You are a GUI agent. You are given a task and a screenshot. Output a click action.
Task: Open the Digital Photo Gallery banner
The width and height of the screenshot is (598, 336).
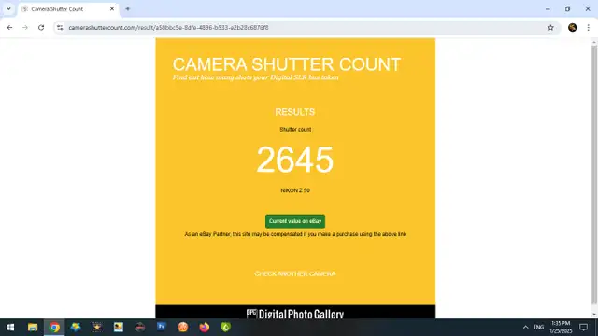click(x=295, y=314)
